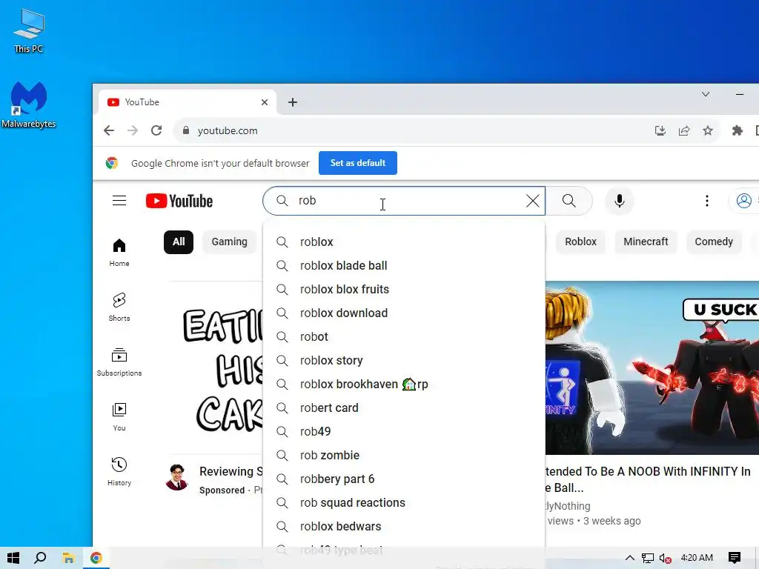The image size is (759, 569).
Task: Click the sign-in profile icon
Action: coord(744,201)
